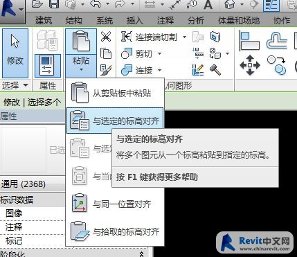Choose 从剪贴板中粘贴 menu entry
Screen dimensions: 297x257
tap(115, 94)
